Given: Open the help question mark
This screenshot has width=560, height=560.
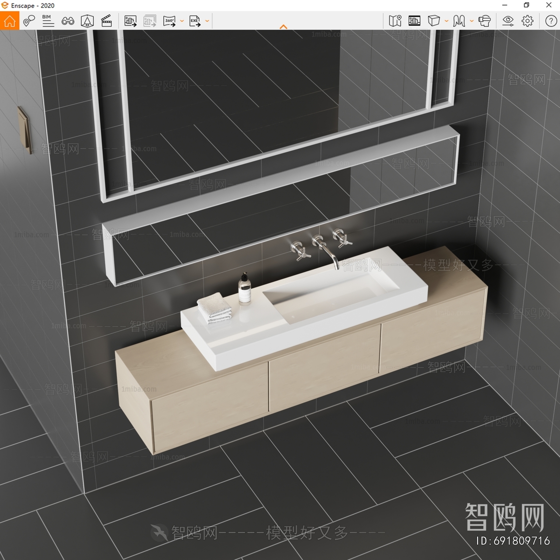Looking at the screenshot, I should point(551,21).
